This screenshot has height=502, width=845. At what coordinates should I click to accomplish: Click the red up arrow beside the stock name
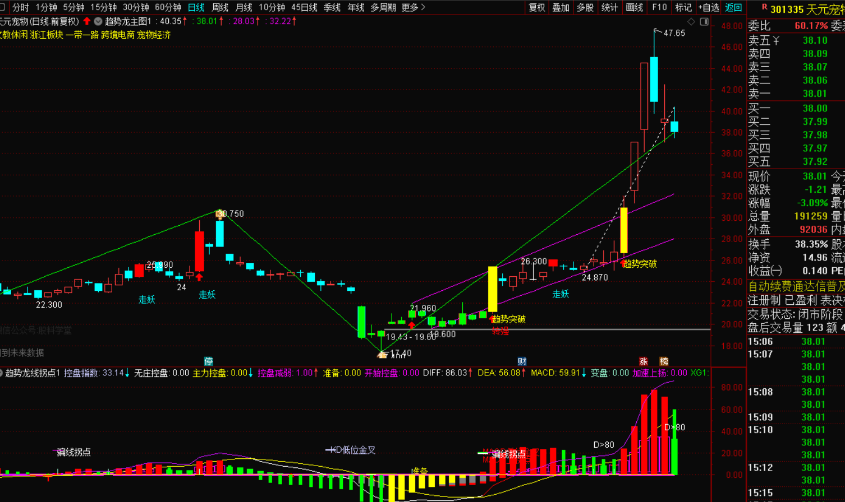(x=87, y=21)
